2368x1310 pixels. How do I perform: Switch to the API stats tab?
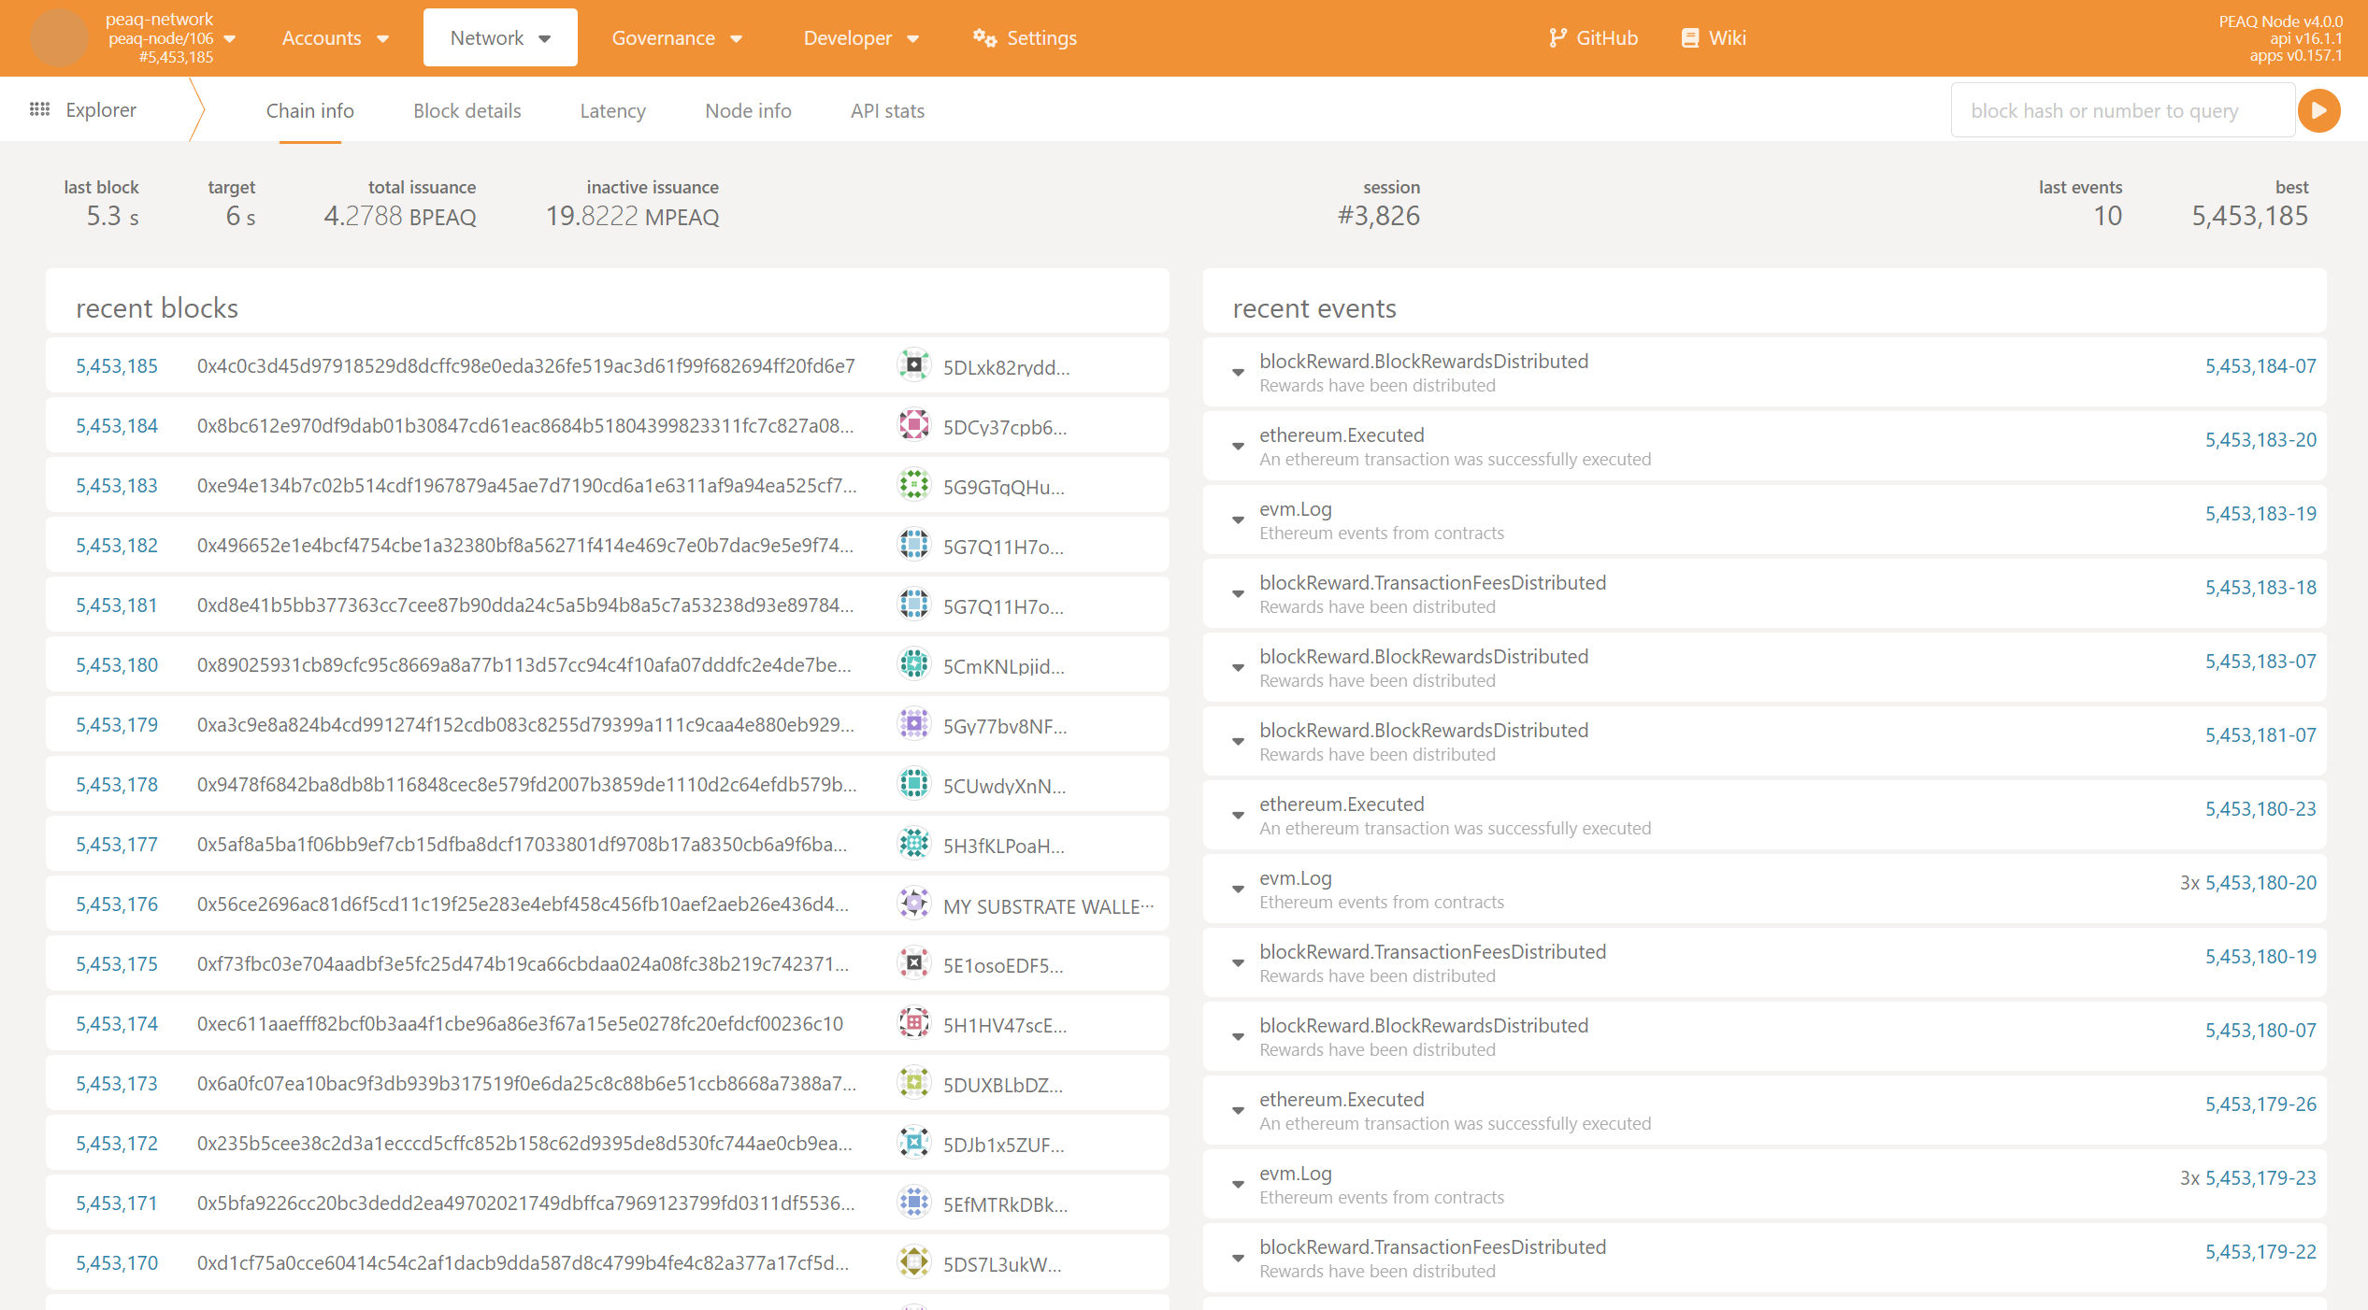point(885,110)
